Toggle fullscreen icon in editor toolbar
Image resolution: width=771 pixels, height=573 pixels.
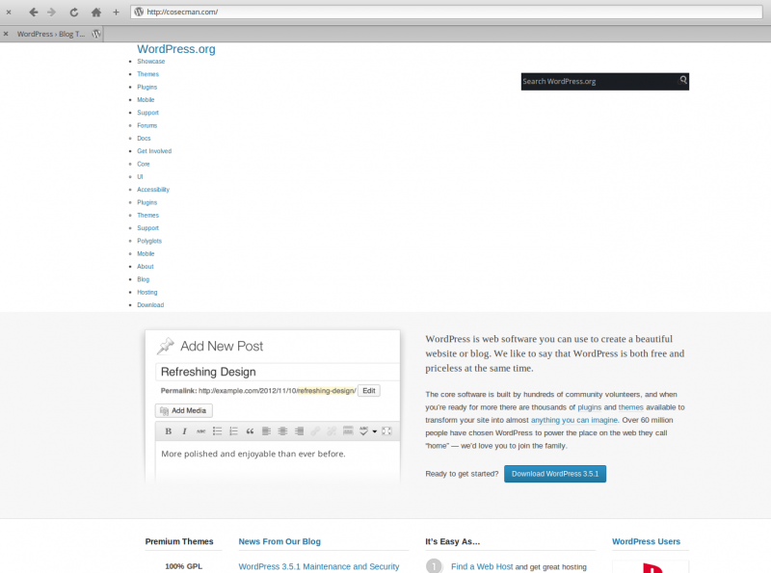(387, 430)
